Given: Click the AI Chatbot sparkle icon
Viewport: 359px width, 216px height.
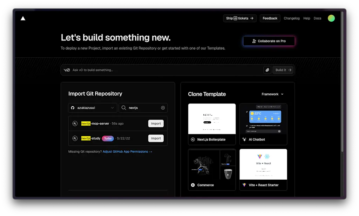Looking at the screenshot, I should [244, 139].
